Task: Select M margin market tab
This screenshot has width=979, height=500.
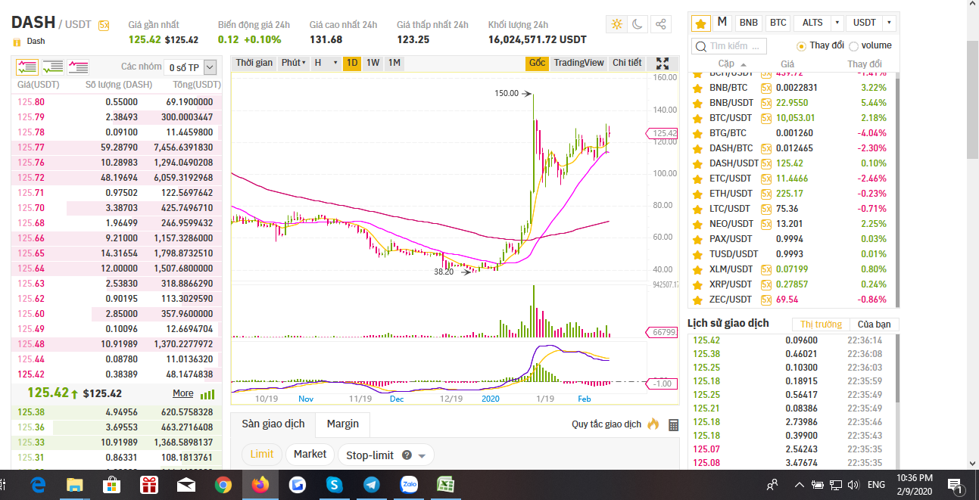Action: click(722, 22)
